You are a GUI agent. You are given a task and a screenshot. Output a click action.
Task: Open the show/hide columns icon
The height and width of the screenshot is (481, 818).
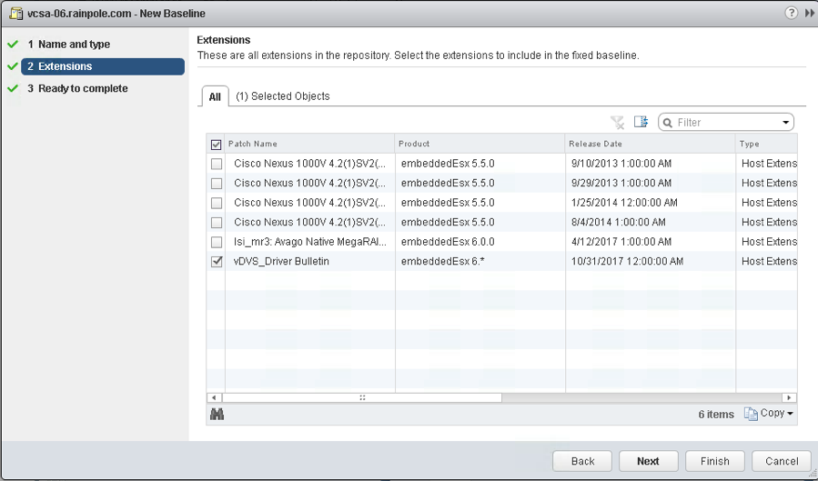(x=641, y=122)
